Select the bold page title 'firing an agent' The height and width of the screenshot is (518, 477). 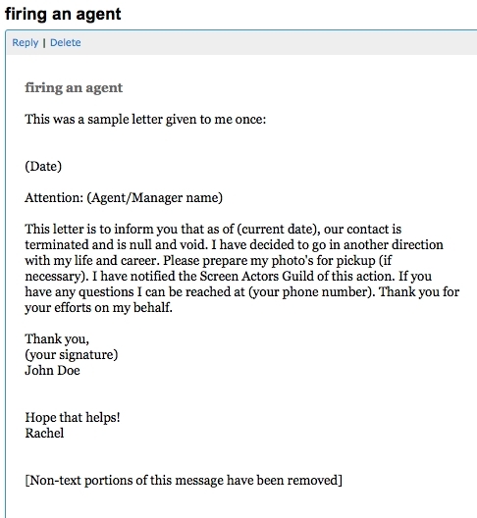point(63,14)
